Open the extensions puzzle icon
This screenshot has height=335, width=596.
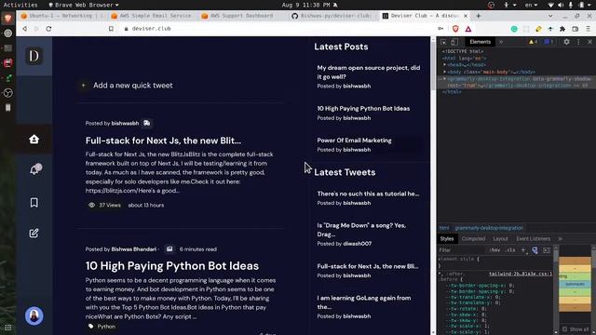(x=562, y=29)
